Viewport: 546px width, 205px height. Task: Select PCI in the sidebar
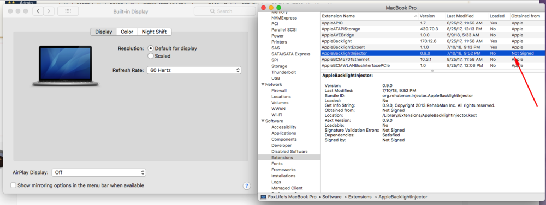tap(275, 23)
